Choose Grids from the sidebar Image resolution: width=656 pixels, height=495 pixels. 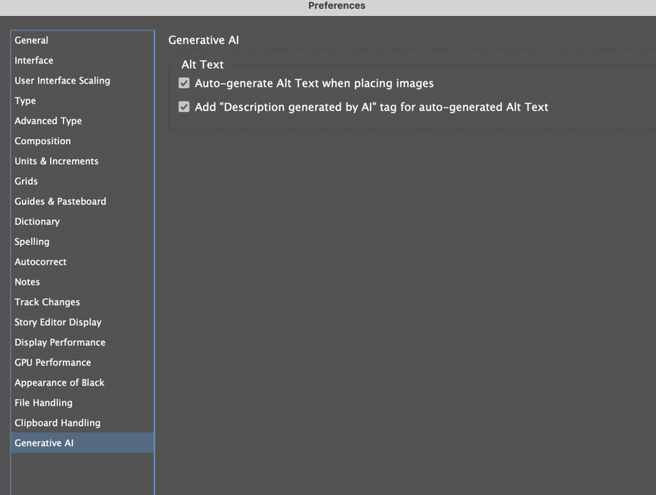(26, 181)
